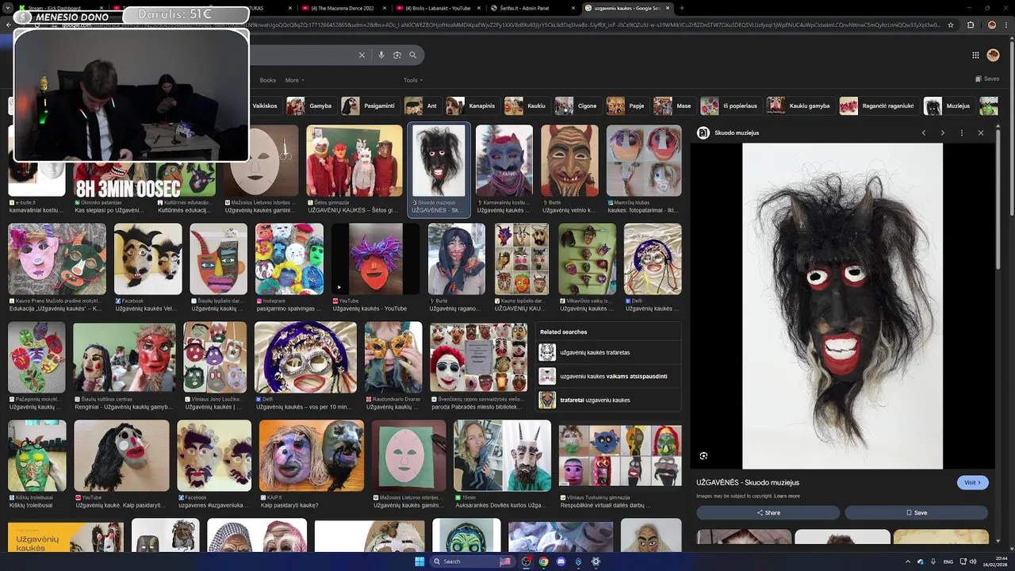The image size is (1015, 571).
Task: Open the KAIP.lt Kaip pasidaryti kaukę thumbnail
Action: [x=312, y=456]
